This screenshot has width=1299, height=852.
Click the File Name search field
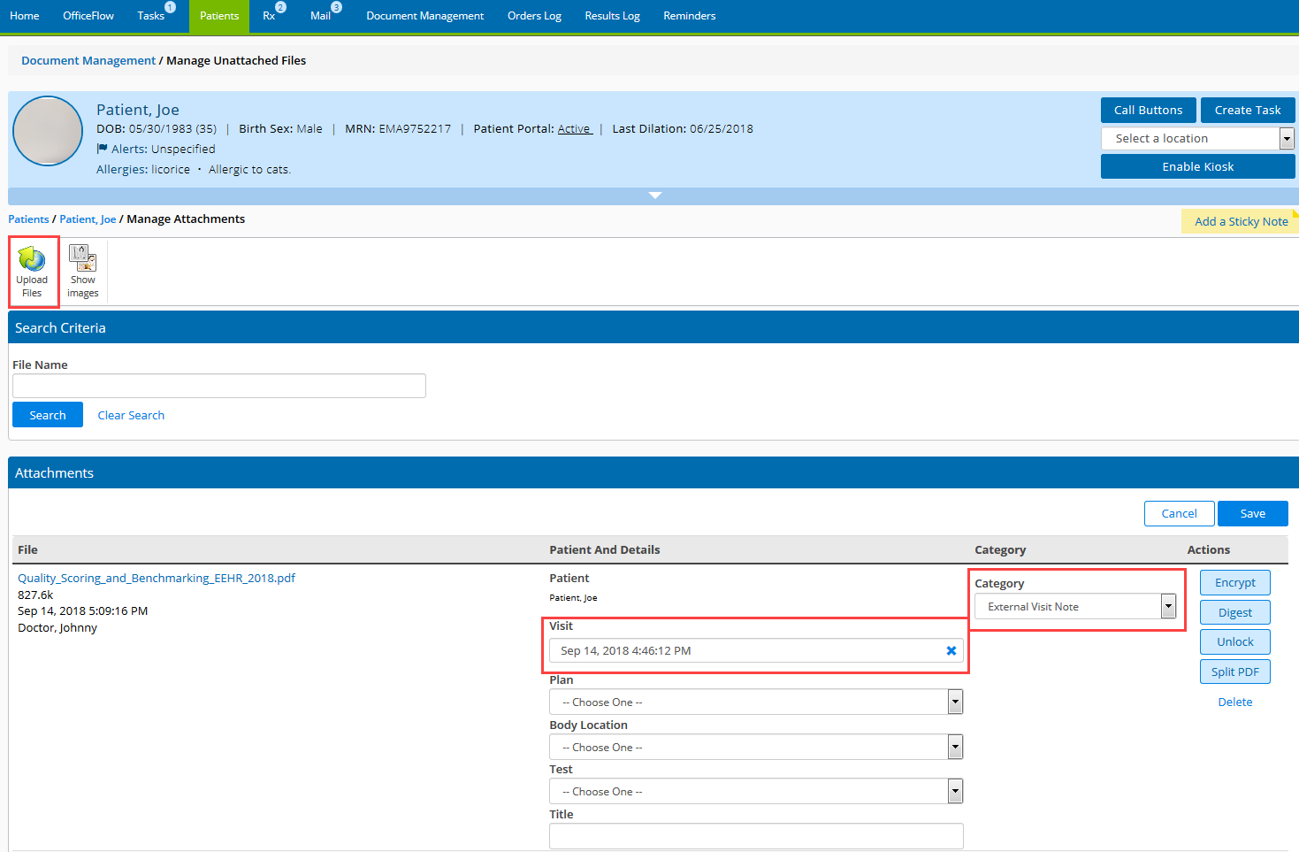219,386
